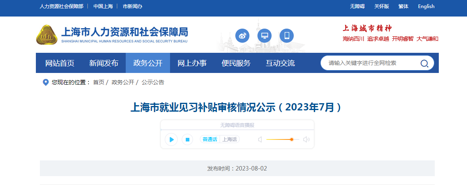Click the search magnifier icon
This screenshot has width=467, height=185.
click(x=424, y=63)
